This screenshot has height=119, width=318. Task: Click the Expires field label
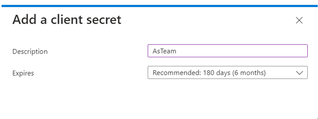tap(23, 73)
